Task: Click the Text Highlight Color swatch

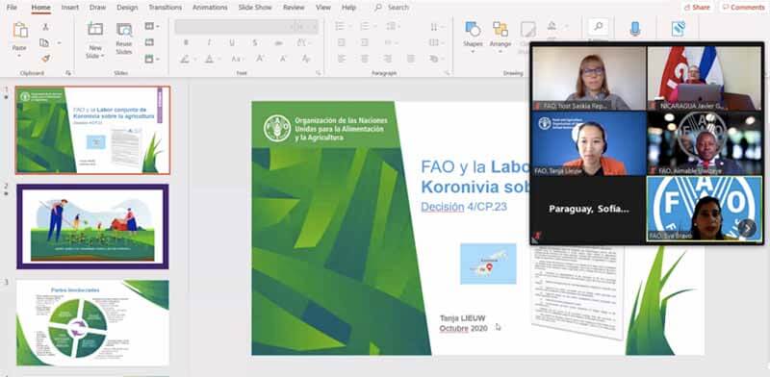Action: [x=185, y=59]
